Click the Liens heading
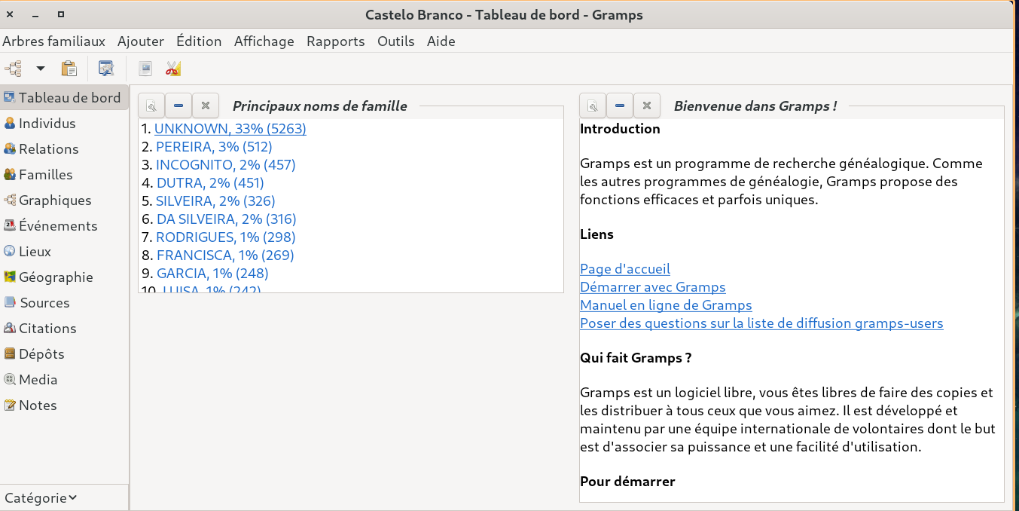1019x511 pixels. [596, 234]
